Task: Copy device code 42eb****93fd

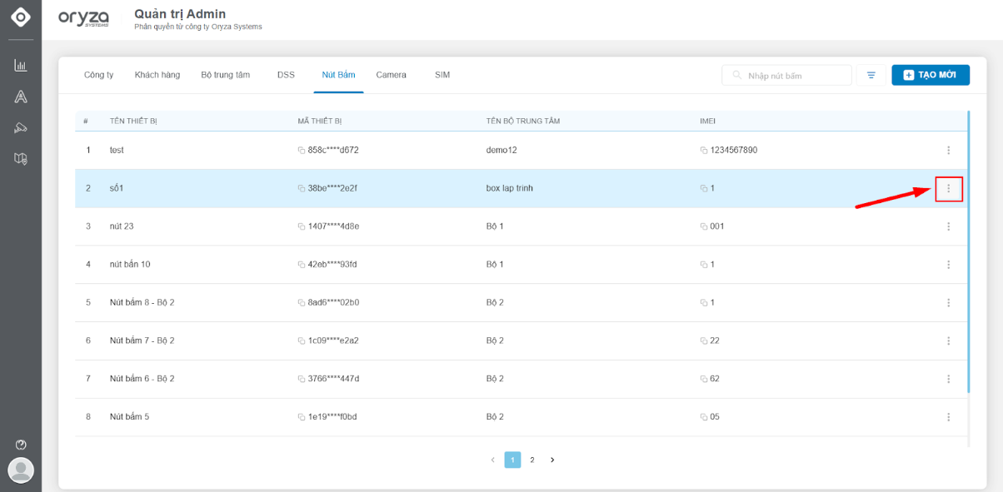Action: coord(302,265)
